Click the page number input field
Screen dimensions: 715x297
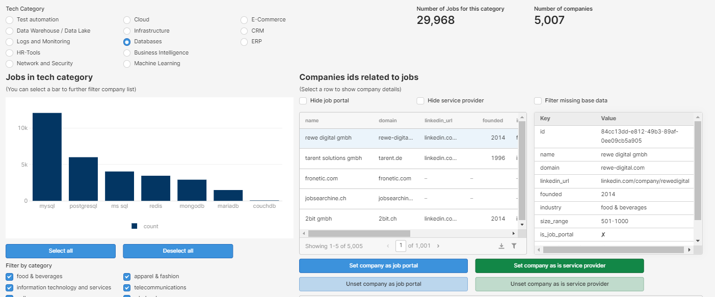(x=401, y=246)
